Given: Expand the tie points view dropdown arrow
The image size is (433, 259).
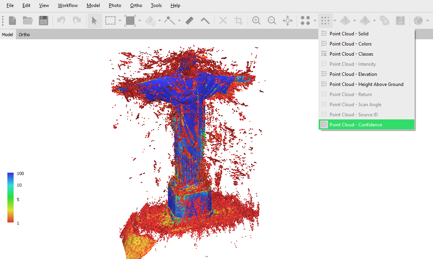Looking at the screenshot, I should pos(315,21).
